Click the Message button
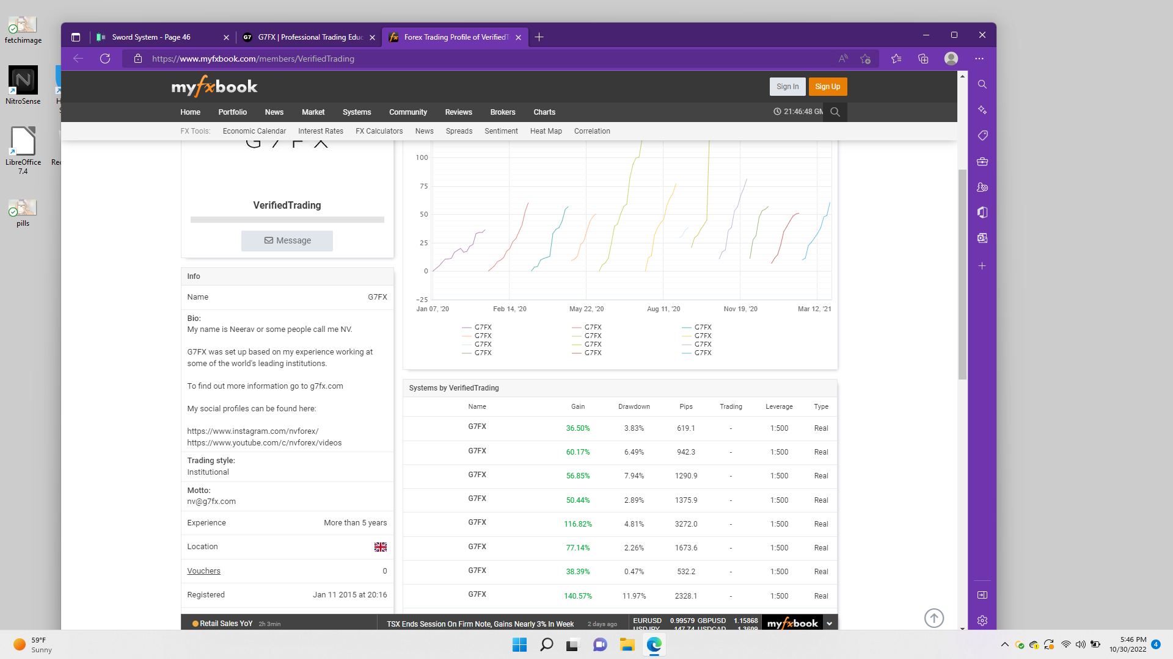Image resolution: width=1173 pixels, height=659 pixels. tap(287, 241)
